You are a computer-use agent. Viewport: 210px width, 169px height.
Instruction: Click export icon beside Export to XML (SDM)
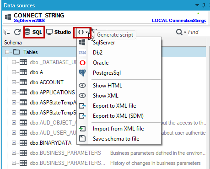tap(82, 116)
